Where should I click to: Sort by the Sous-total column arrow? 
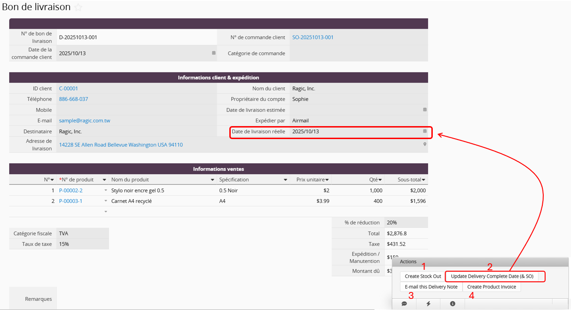[423, 180]
